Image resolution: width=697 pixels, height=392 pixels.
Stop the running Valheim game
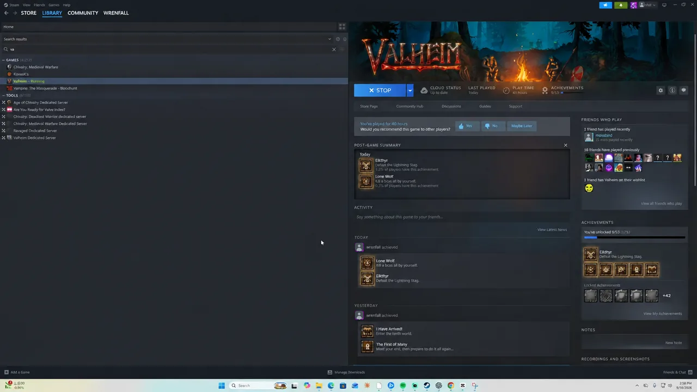[x=380, y=90]
